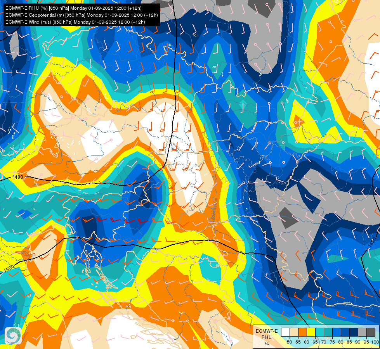Image resolution: width=380 pixels, height=349 pixels.
Task: Click the horizontal 1480 contour label
Action: click(x=19, y=177)
